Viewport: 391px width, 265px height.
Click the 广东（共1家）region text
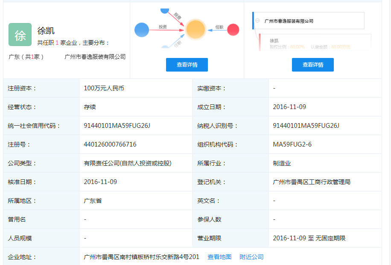pyautogui.click(x=26, y=57)
